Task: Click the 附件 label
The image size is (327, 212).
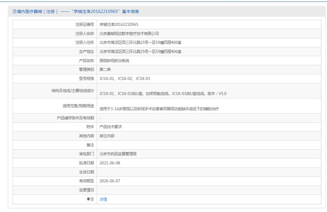Action: pos(90,127)
